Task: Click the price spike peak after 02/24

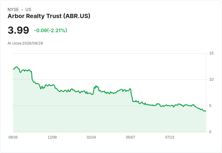Action: pyautogui.click(x=96, y=86)
